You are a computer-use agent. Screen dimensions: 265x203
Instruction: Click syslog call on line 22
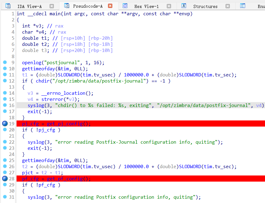pyautogui.click(x=36, y=142)
